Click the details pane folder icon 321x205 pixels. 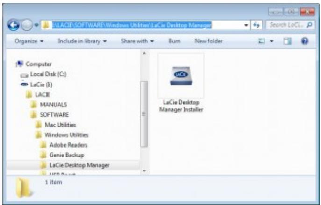(x=24, y=188)
